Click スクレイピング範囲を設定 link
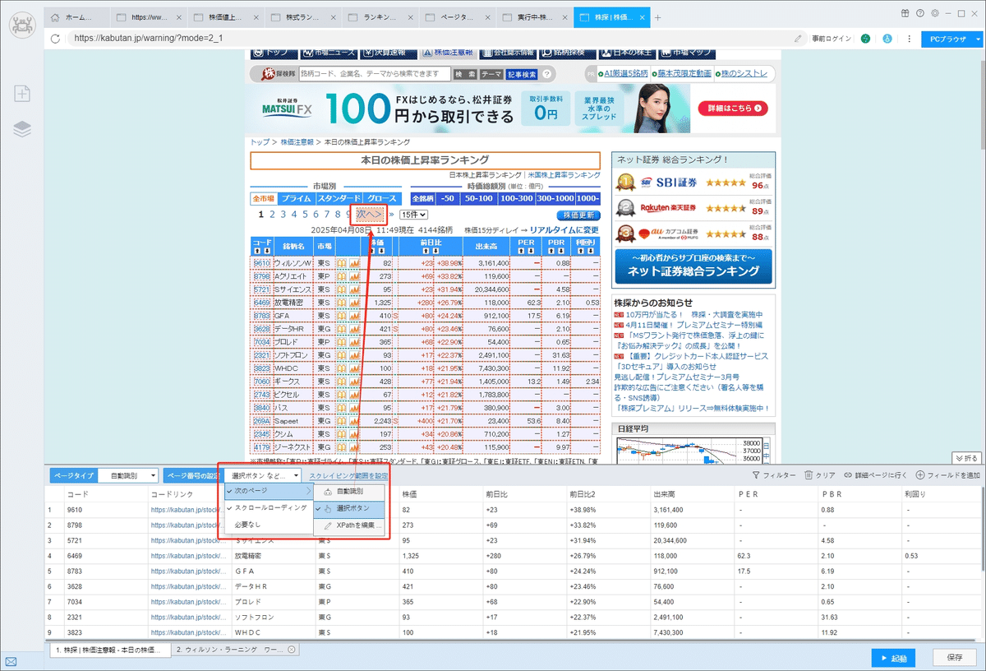Screen dimensions: 986x671 348,475
